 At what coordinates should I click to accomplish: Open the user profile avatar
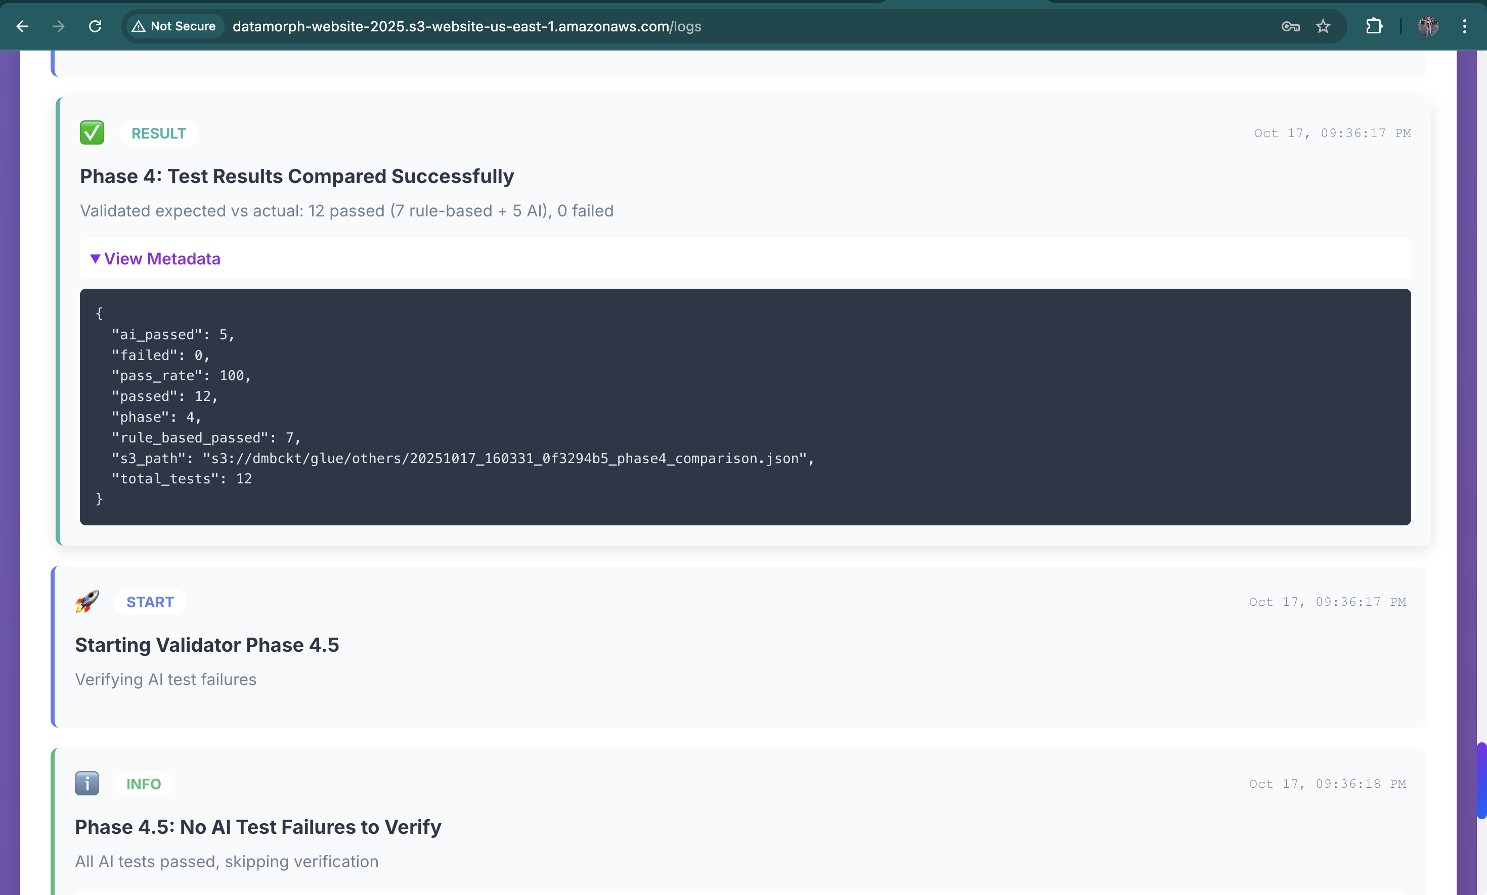(x=1428, y=26)
